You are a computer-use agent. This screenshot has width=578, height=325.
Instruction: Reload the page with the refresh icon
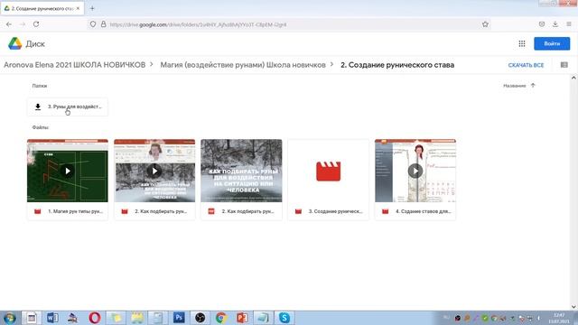click(x=36, y=24)
